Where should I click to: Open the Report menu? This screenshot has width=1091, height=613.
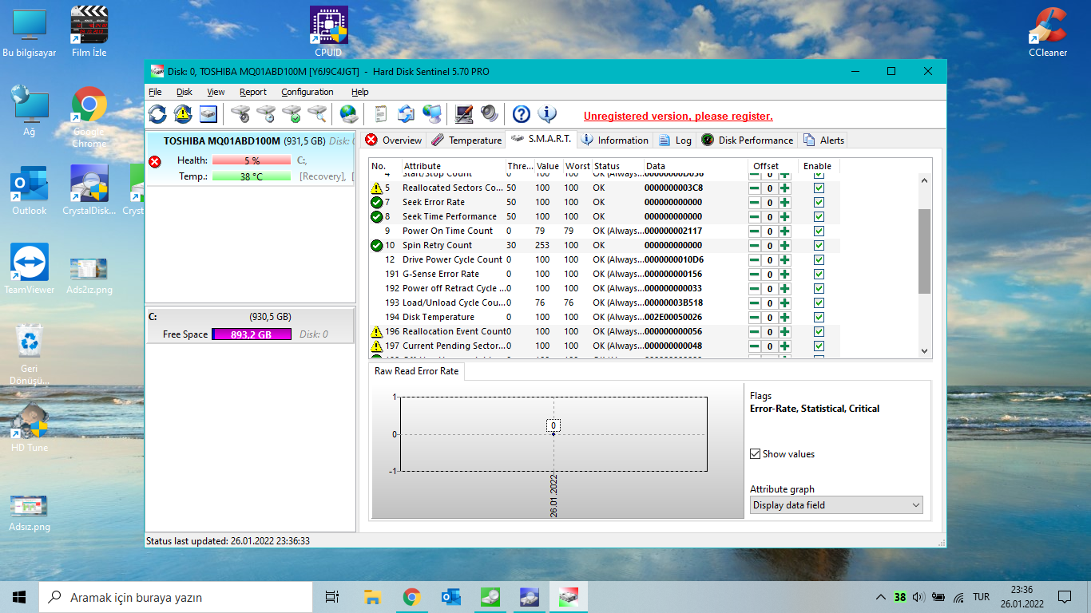[253, 92]
